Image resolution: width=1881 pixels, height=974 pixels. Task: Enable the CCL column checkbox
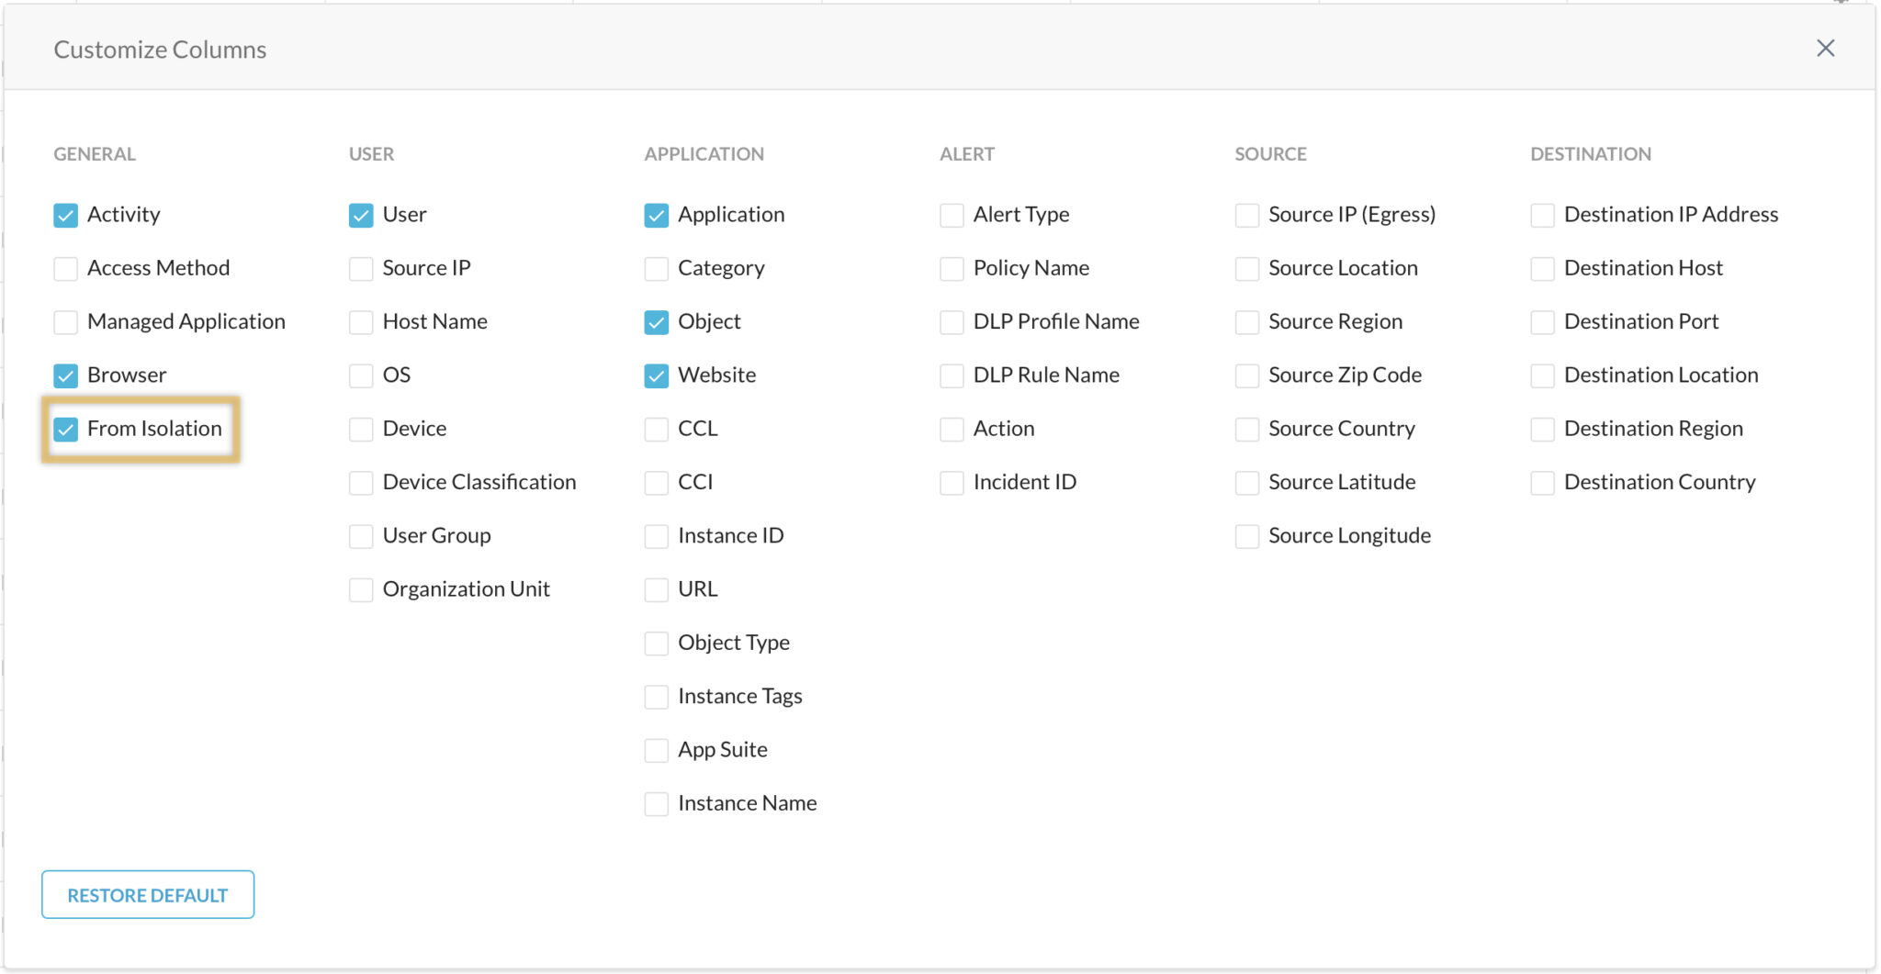tap(657, 430)
